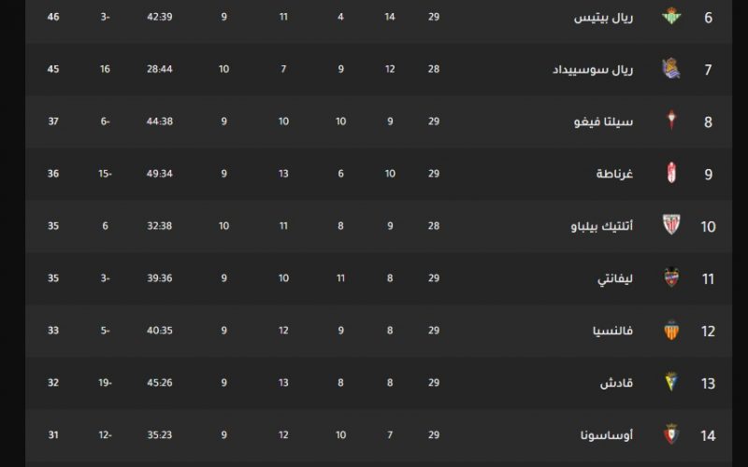
Task: Open the فالنسيا team name
Action: (613, 331)
